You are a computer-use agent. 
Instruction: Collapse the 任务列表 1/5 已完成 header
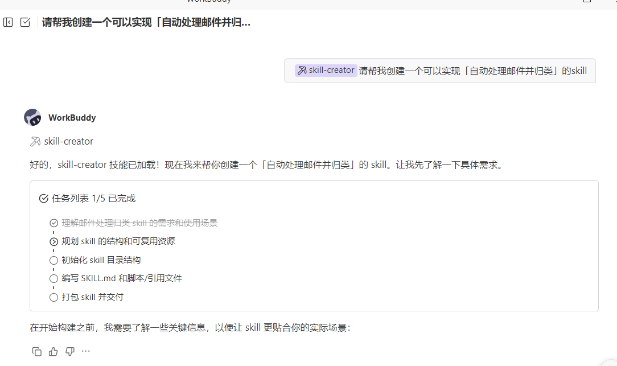94,198
